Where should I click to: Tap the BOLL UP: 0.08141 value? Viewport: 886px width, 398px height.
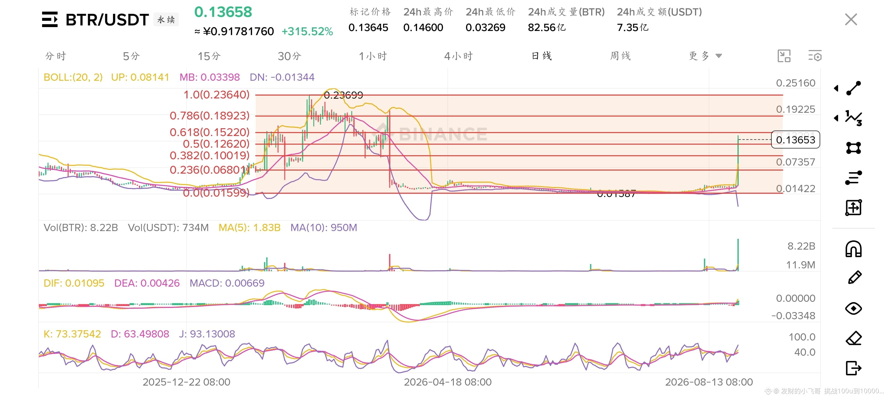point(140,77)
